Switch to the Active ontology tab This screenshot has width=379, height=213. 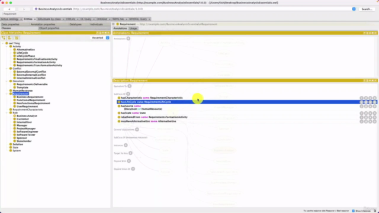pyautogui.click(x=9, y=19)
